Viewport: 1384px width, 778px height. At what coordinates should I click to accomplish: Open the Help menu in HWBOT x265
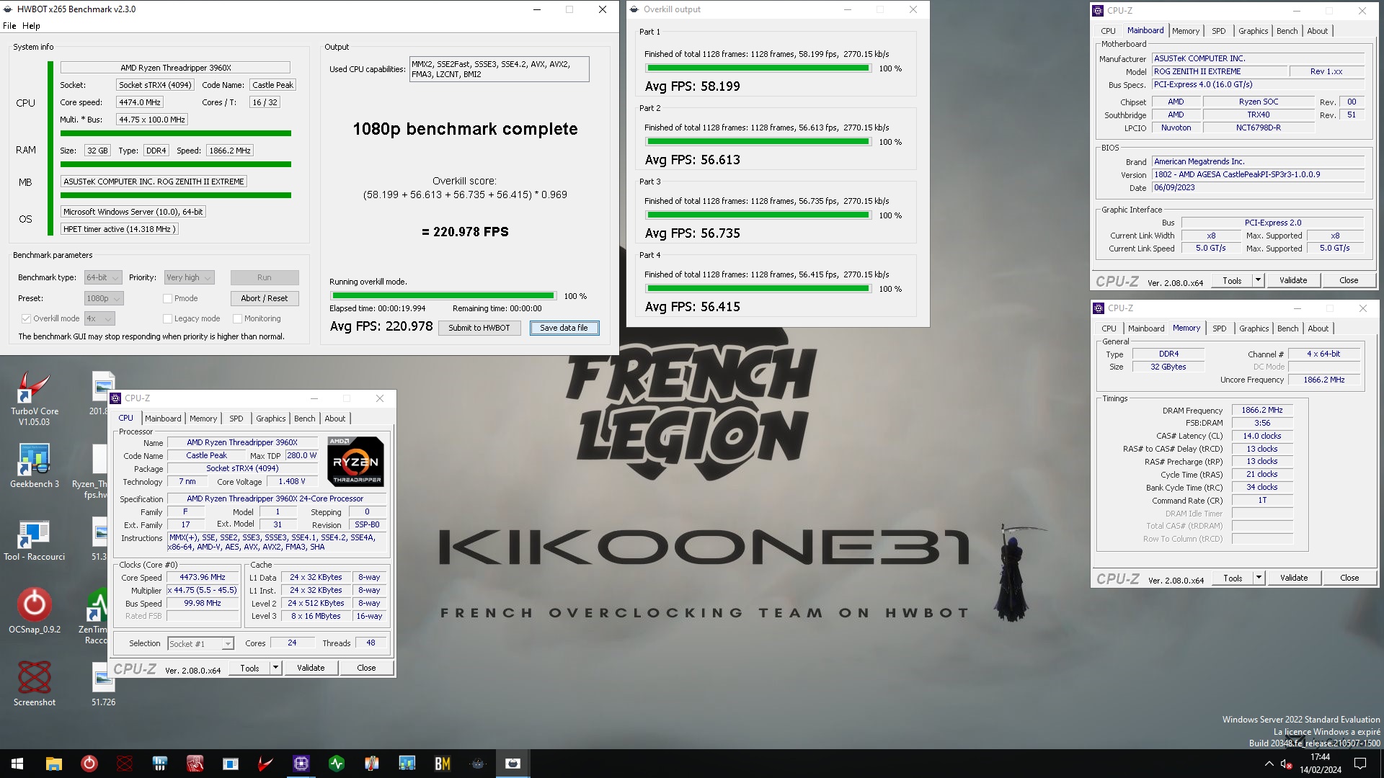coord(31,26)
